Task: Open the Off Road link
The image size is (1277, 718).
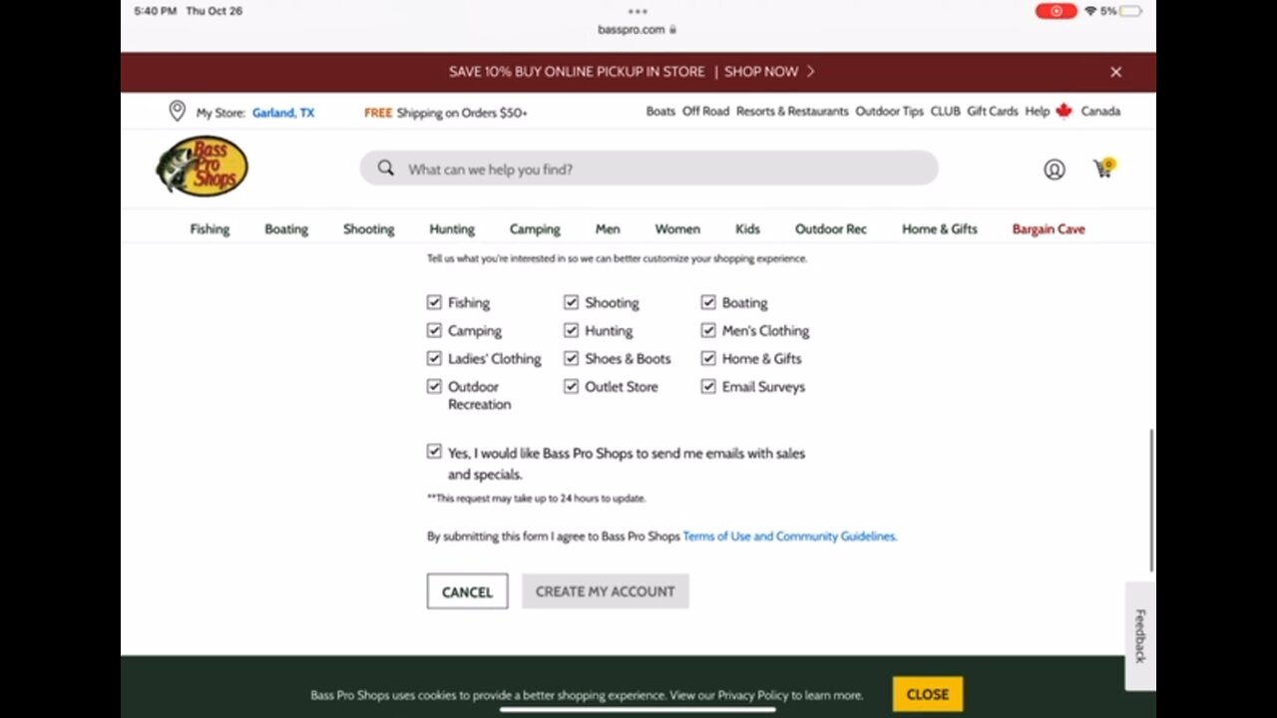Action: (x=705, y=112)
